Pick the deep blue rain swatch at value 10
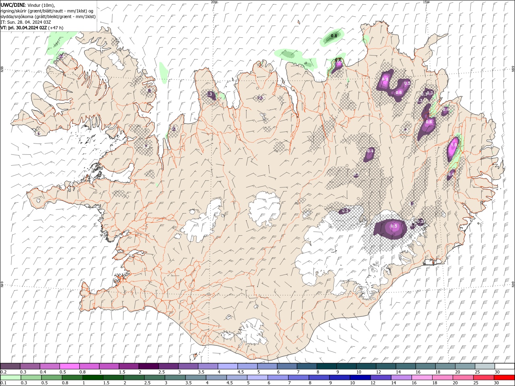515x386 pixels. [x=359, y=378]
